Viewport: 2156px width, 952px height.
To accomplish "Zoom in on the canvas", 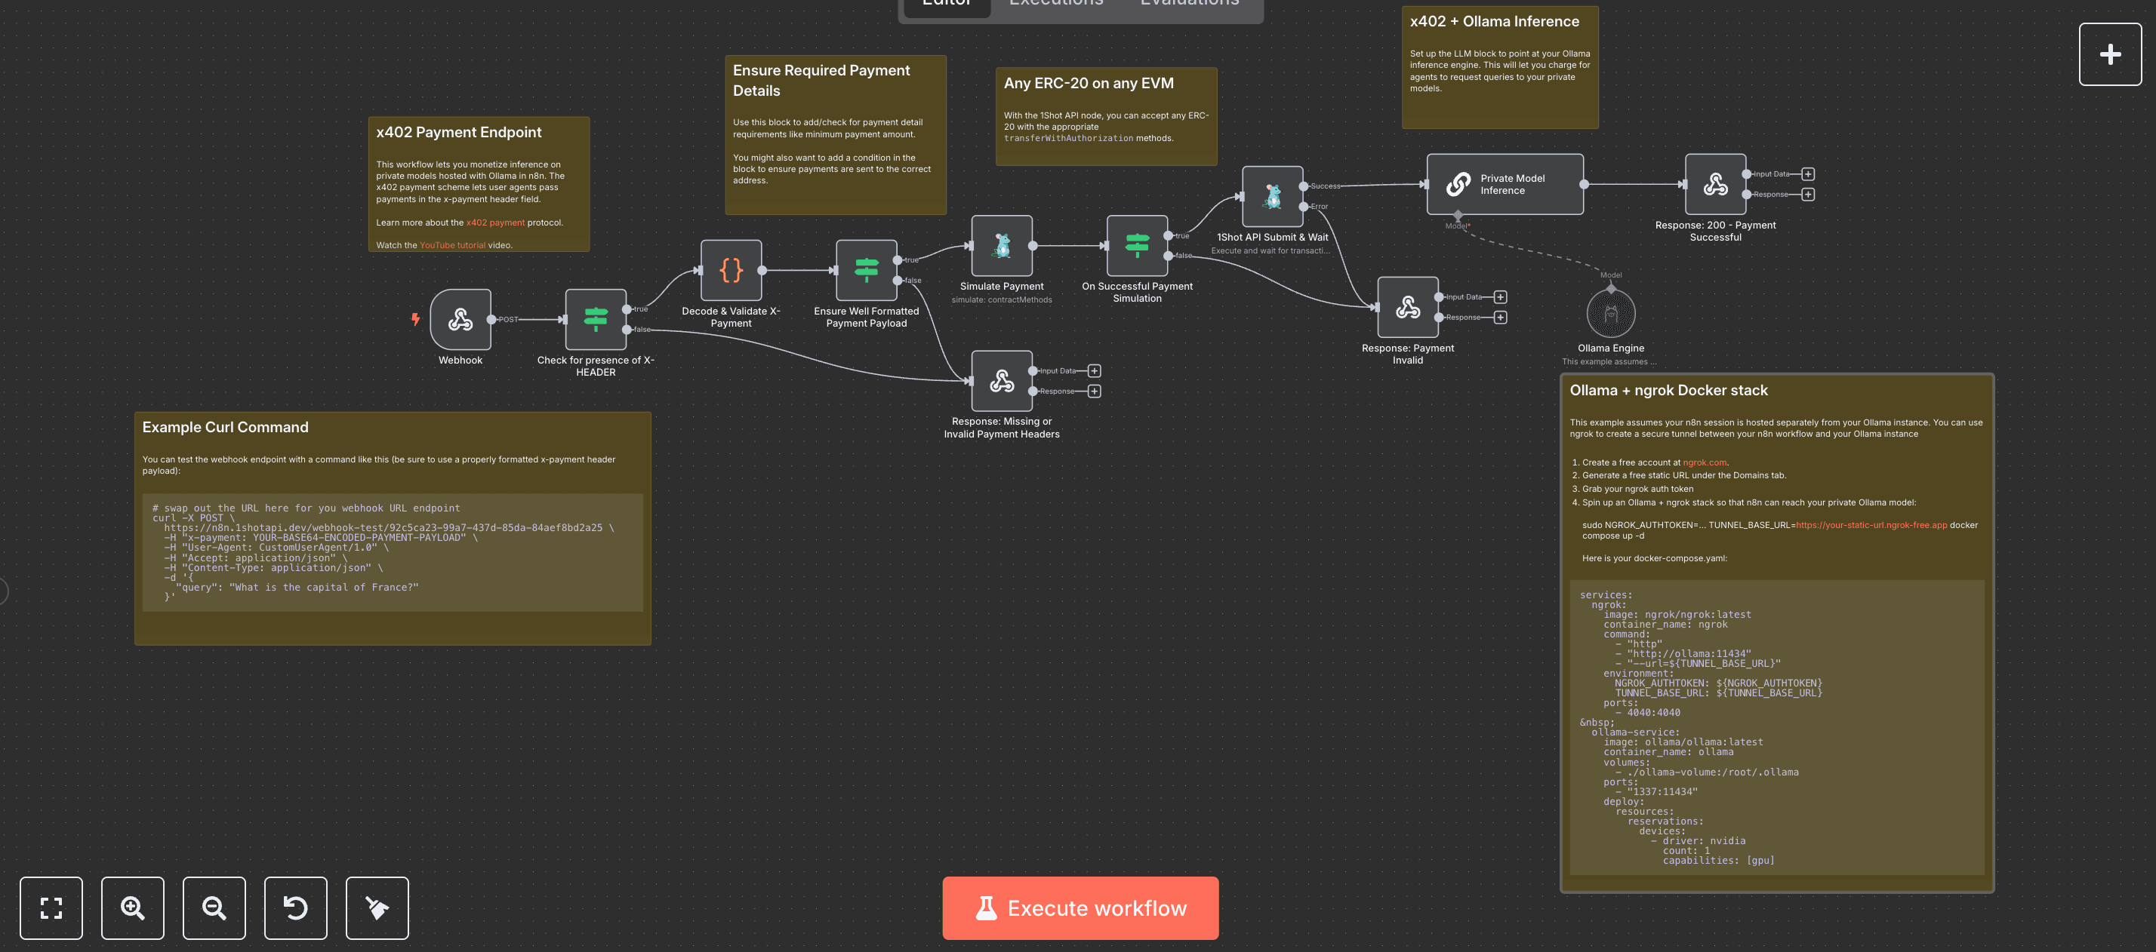I will click(x=132, y=907).
